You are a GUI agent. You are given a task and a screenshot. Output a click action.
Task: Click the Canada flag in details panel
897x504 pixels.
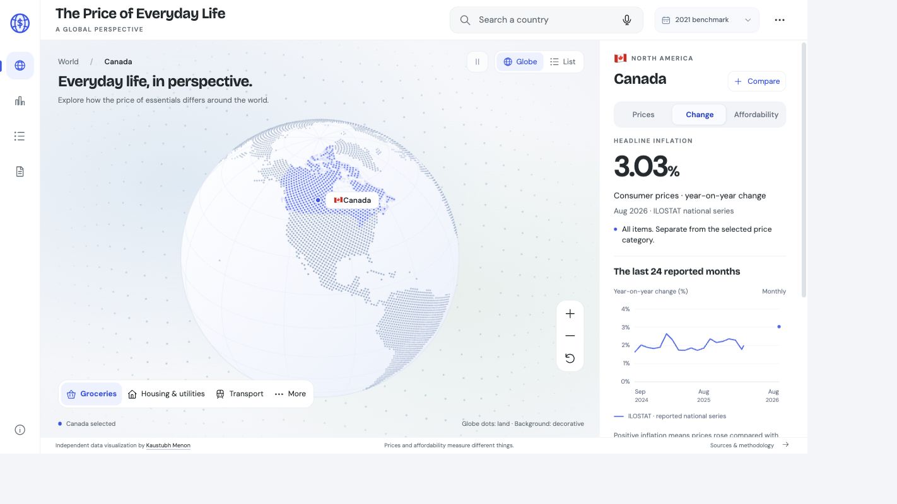tap(620, 58)
